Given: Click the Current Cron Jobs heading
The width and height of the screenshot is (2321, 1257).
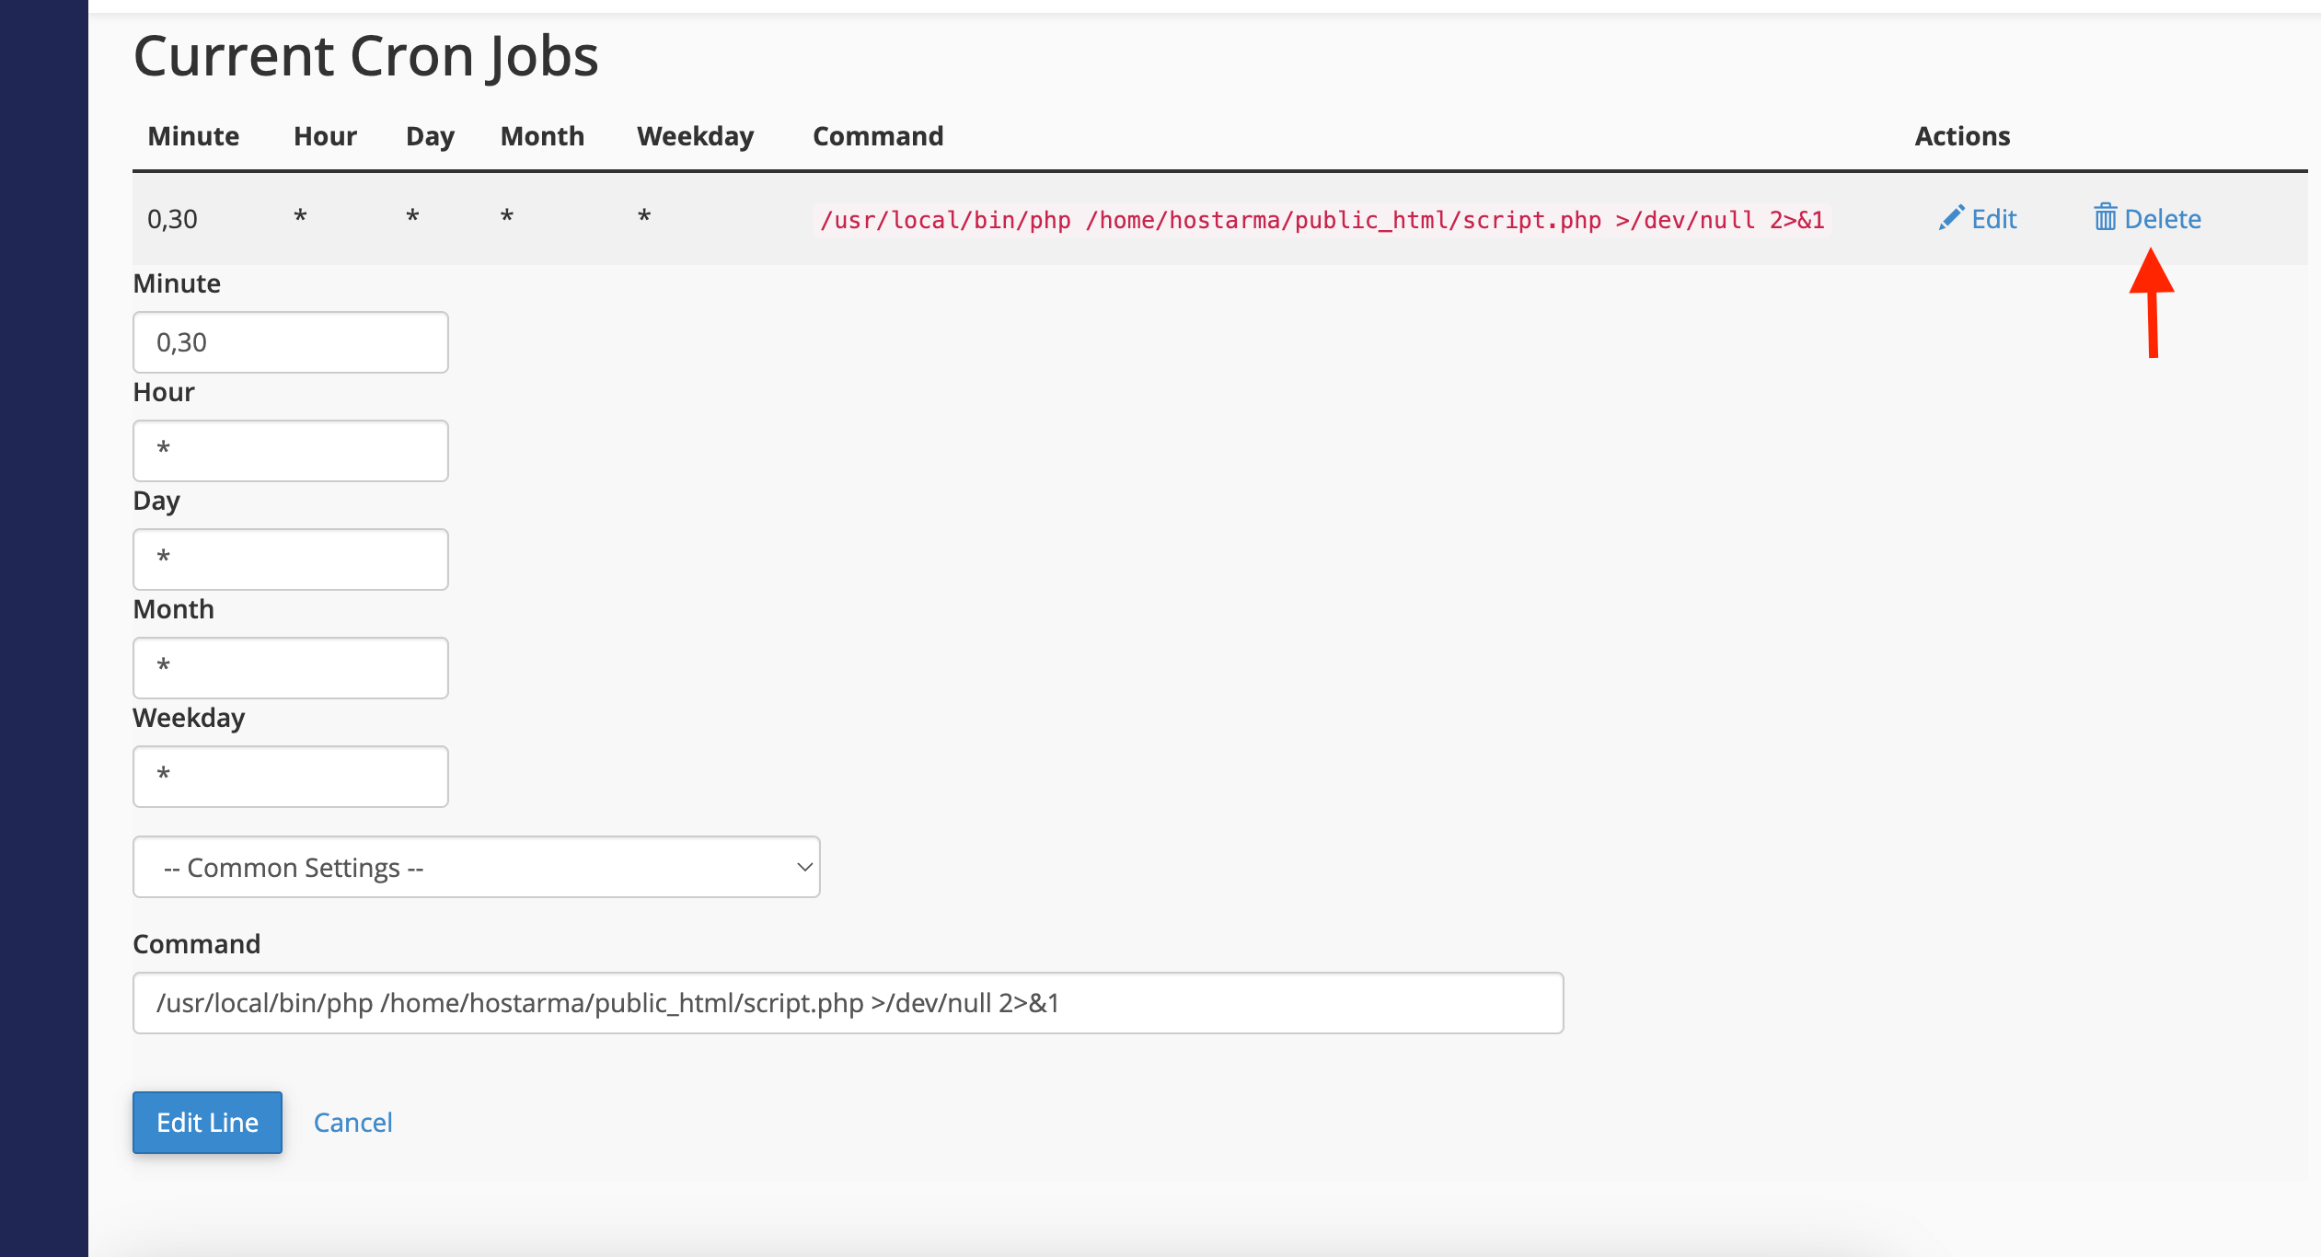Looking at the screenshot, I should [x=366, y=56].
